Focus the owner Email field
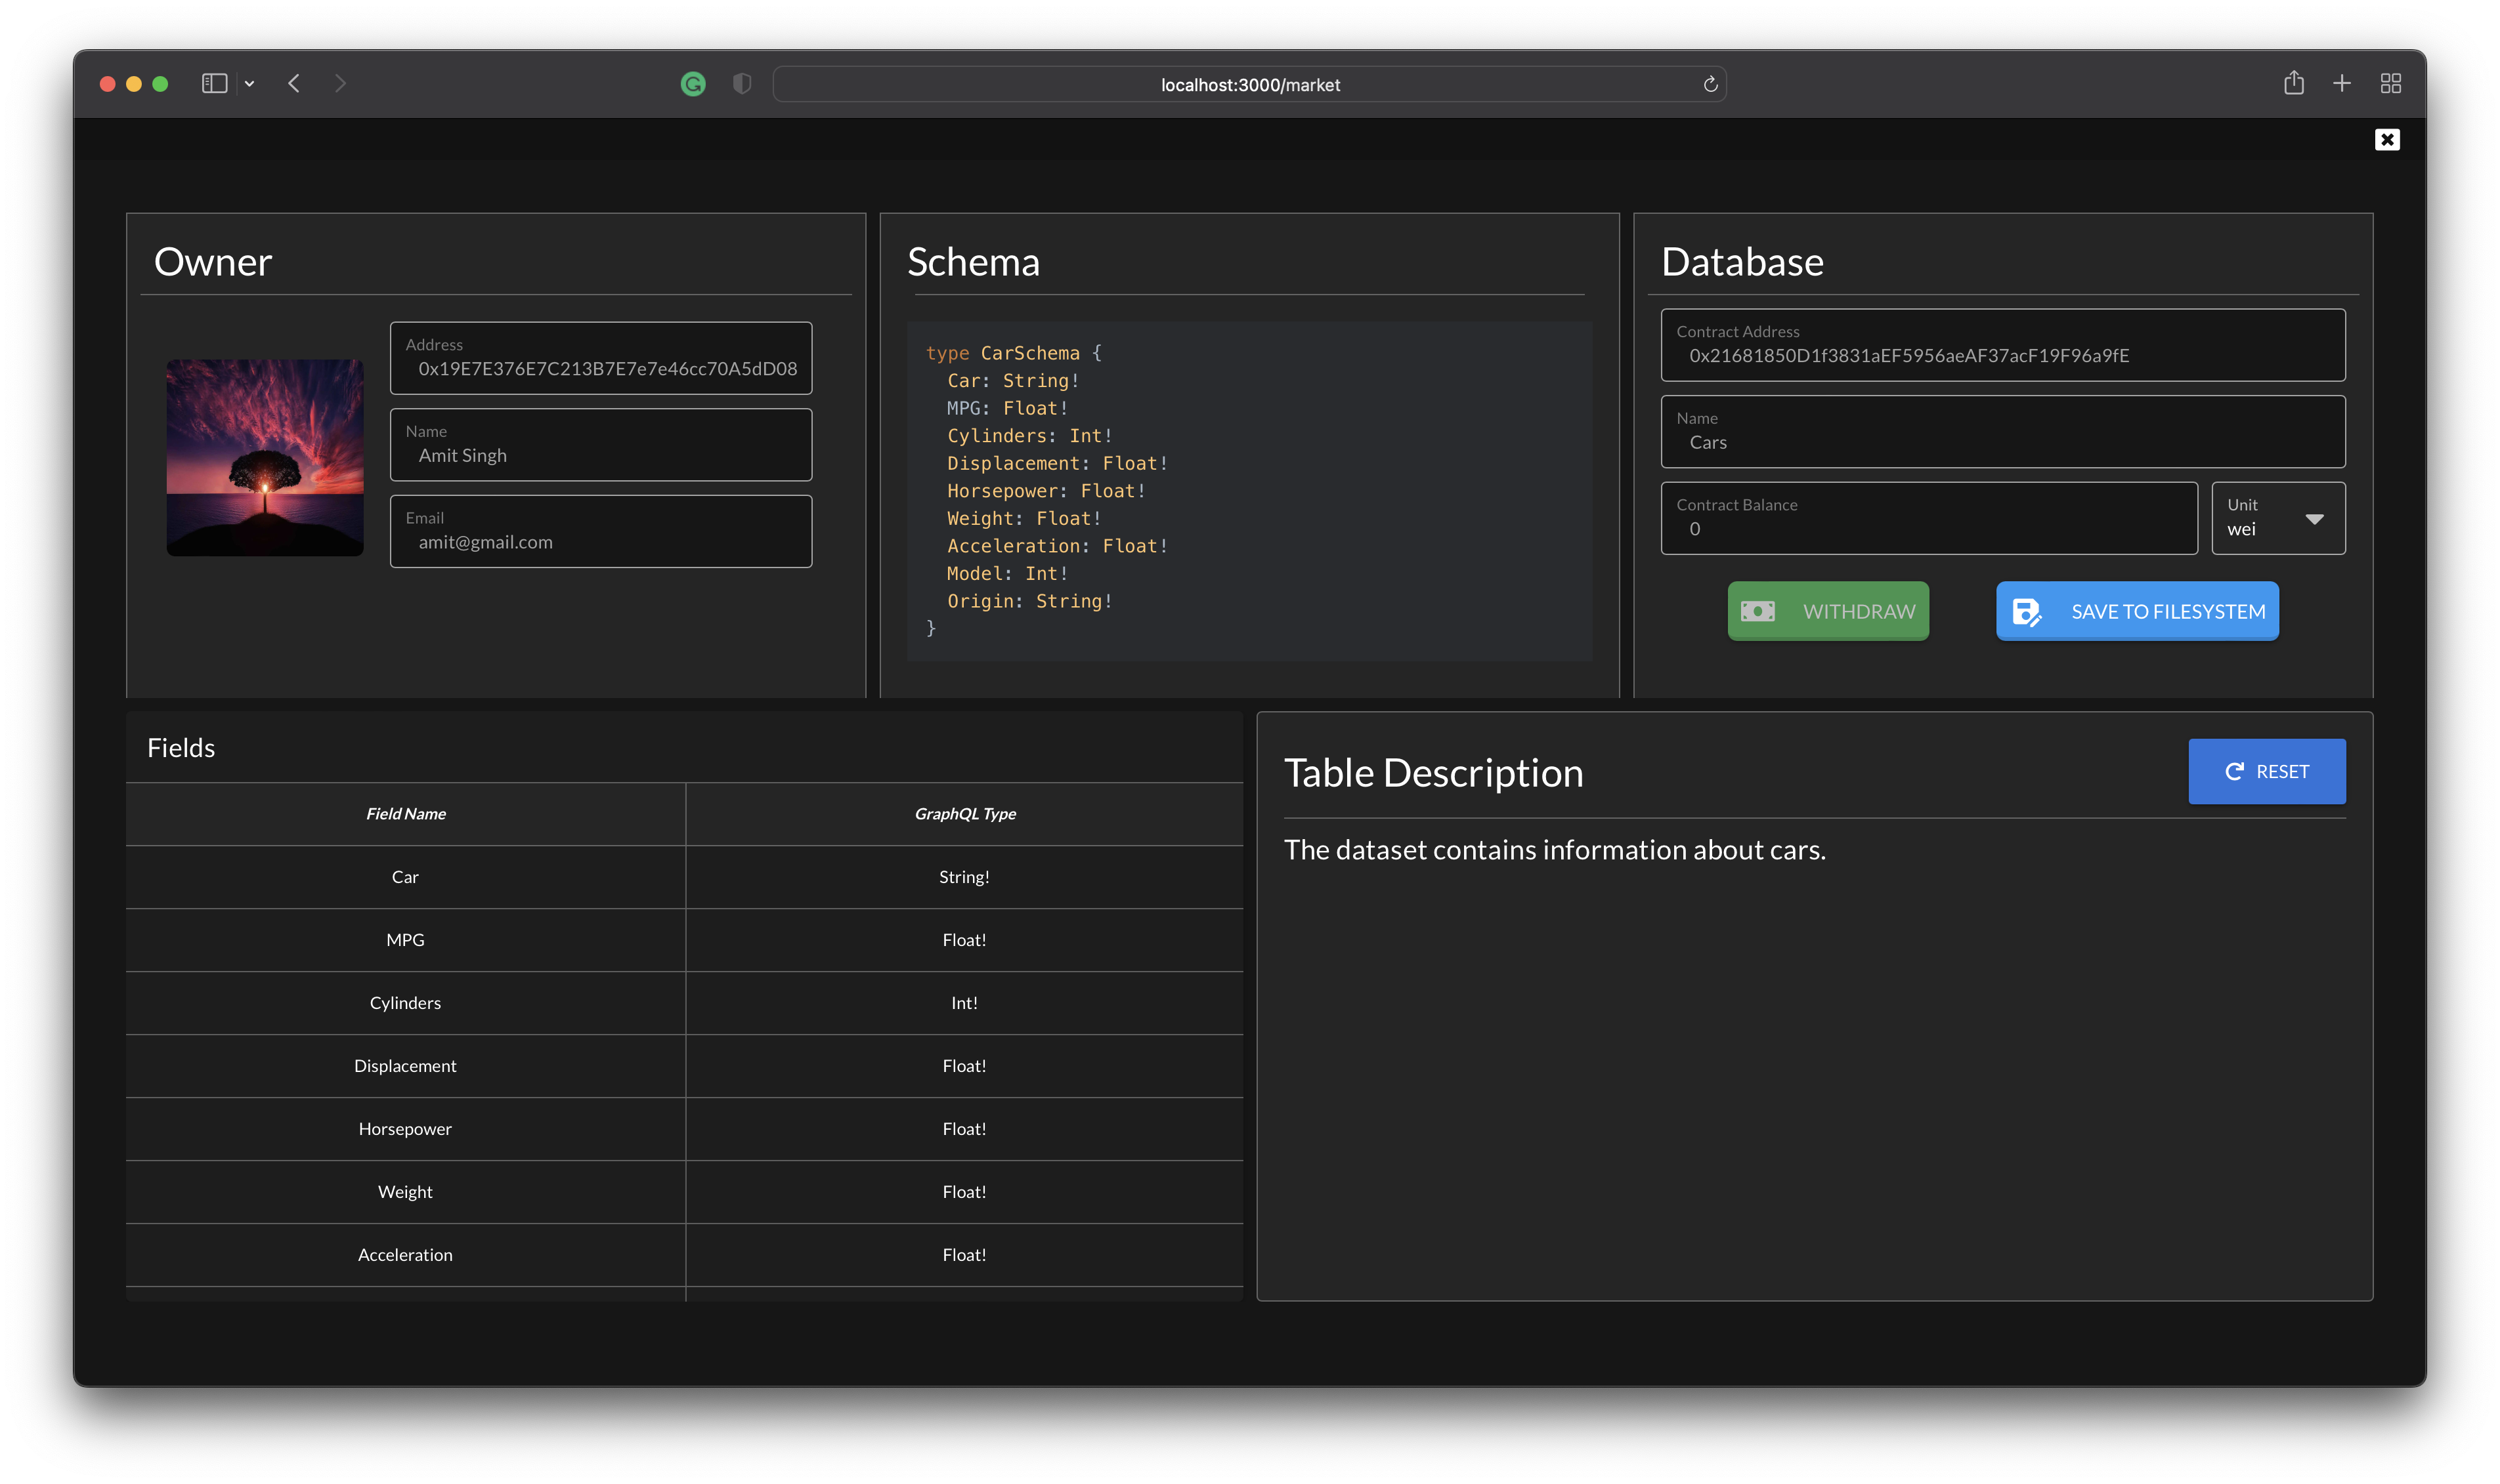 click(600, 532)
